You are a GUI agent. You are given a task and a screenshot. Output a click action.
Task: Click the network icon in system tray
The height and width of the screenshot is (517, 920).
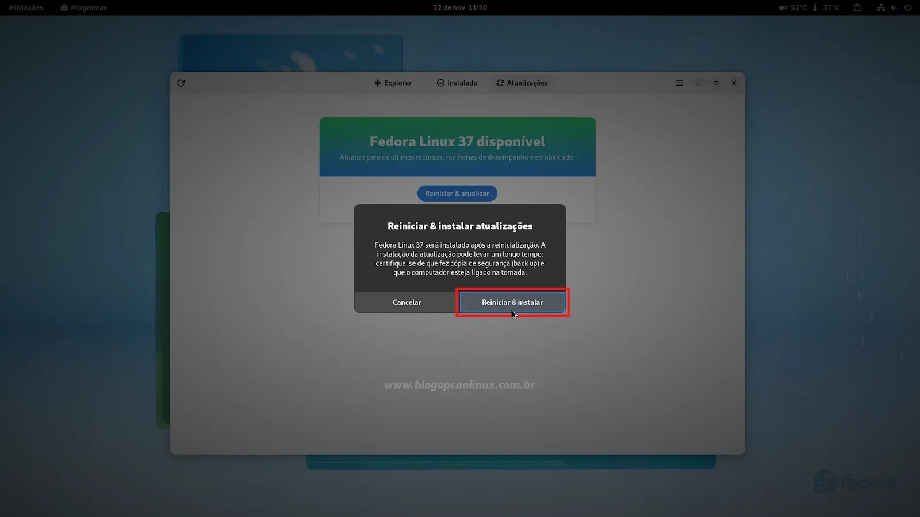tap(881, 7)
